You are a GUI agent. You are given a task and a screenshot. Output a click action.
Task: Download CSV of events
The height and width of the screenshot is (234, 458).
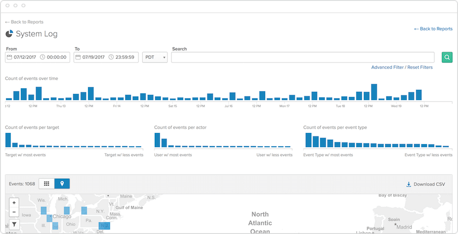coord(425,184)
